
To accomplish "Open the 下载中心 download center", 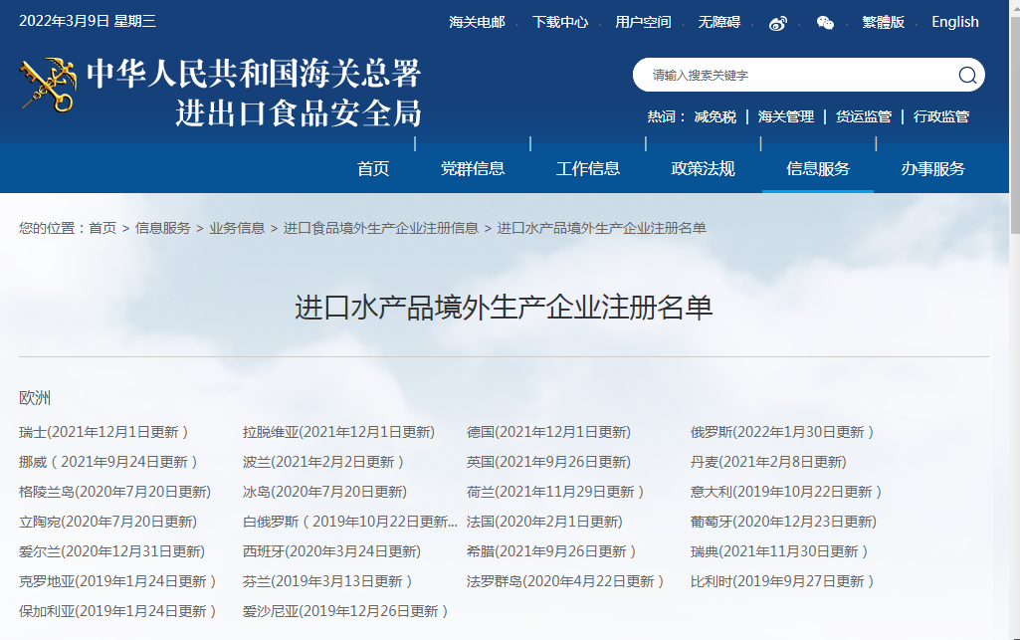I will (x=561, y=22).
